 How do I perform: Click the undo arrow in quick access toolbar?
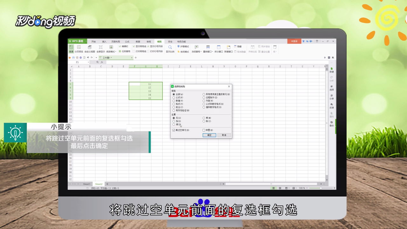pos(88,58)
